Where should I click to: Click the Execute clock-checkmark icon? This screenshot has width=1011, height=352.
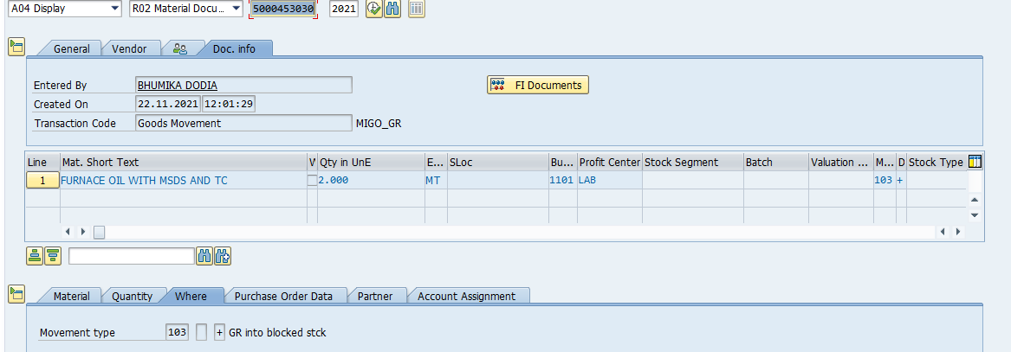374,9
